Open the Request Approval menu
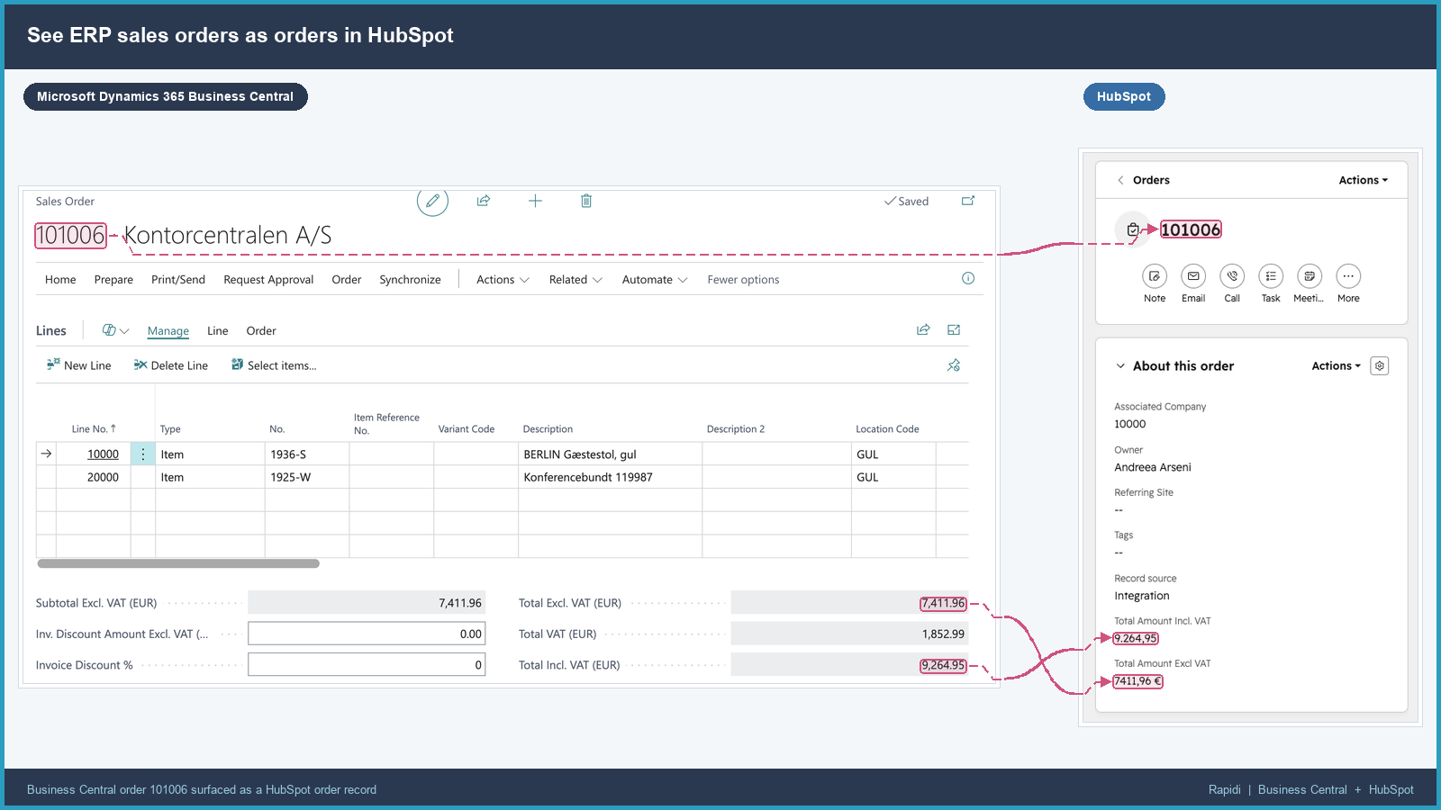This screenshot has height=810, width=1441. [x=268, y=280]
